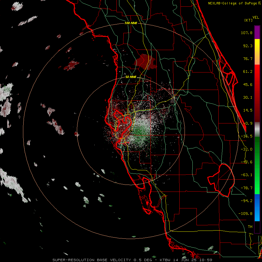
Task: Select the 76.7 velocity scale value
Action: [248, 59]
